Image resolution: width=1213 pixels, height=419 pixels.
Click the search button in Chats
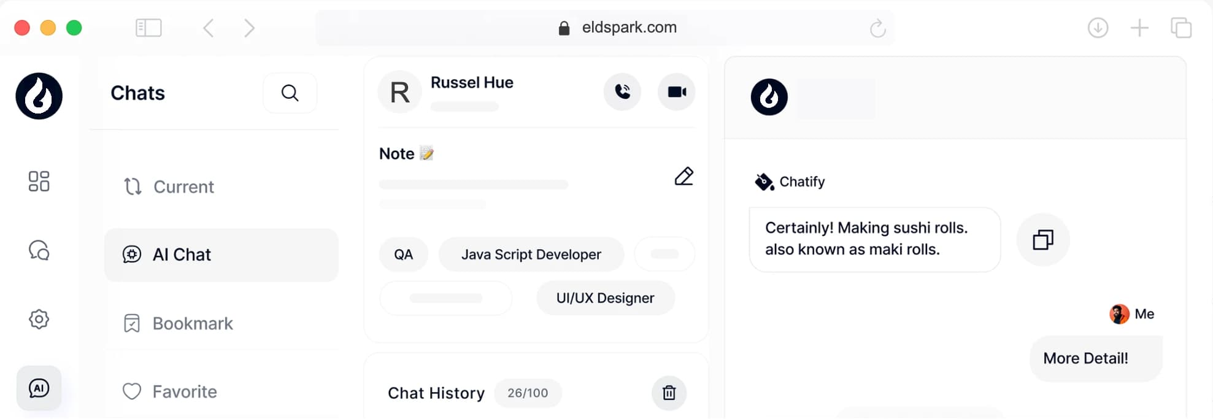point(290,93)
